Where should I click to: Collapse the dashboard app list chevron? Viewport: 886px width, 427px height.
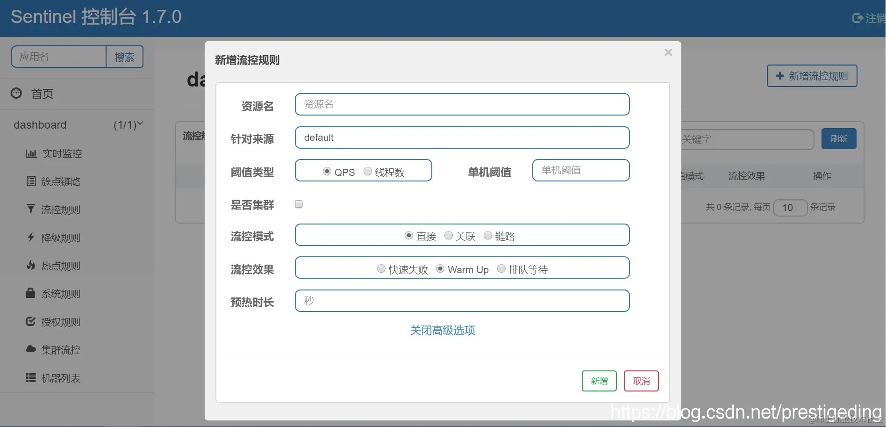(x=140, y=123)
